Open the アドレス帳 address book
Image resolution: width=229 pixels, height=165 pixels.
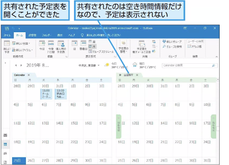[195, 46]
